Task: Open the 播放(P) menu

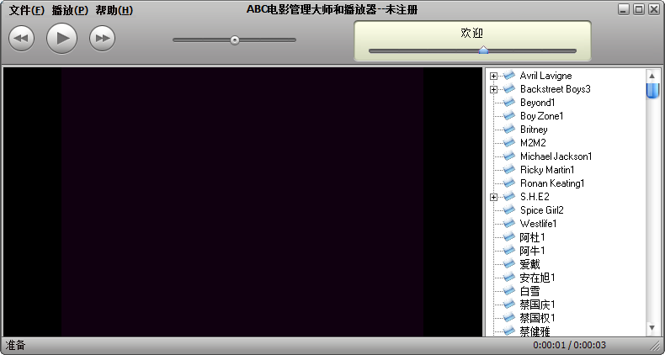Action: [x=69, y=11]
